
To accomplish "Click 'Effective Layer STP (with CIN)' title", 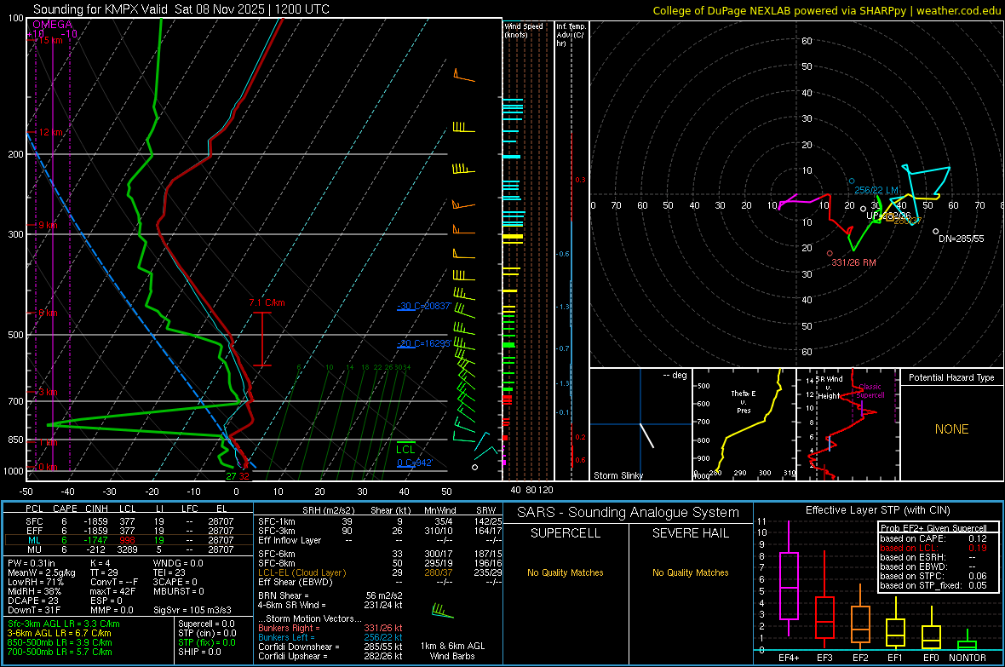I will [x=877, y=510].
